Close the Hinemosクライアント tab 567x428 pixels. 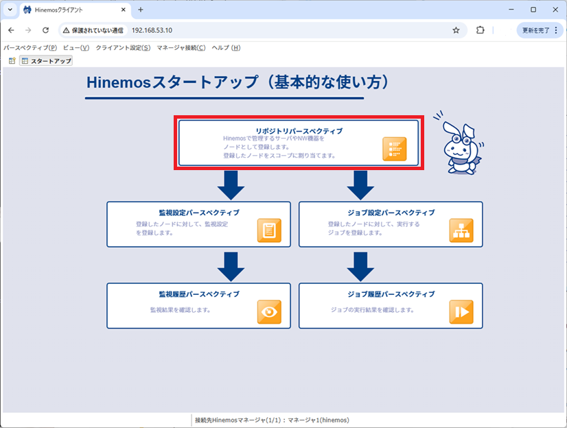pyautogui.click(x=124, y=10)
